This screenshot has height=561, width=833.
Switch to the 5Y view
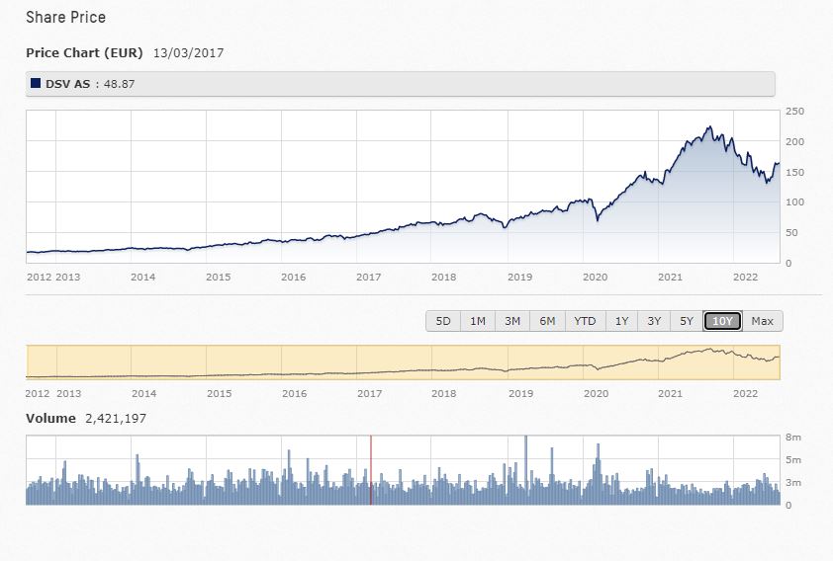[x=687, y=321]
